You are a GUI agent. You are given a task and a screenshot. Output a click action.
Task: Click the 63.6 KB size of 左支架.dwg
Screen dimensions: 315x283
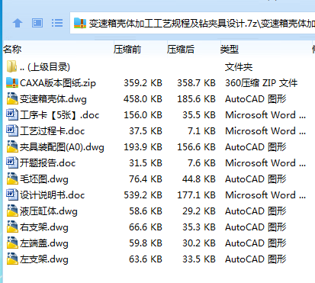pos(146,259)
